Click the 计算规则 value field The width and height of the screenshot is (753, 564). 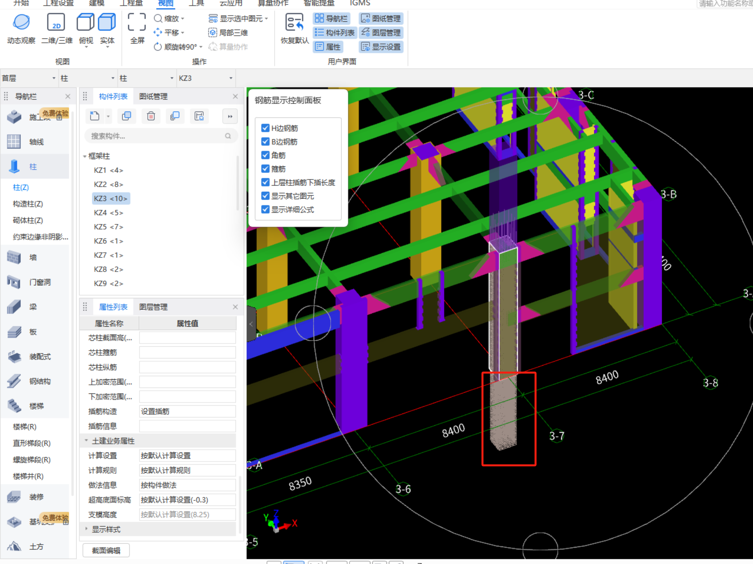[x=188, y=470]
